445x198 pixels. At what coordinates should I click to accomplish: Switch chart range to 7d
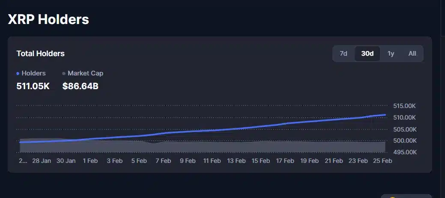click(x=343, y=54)
